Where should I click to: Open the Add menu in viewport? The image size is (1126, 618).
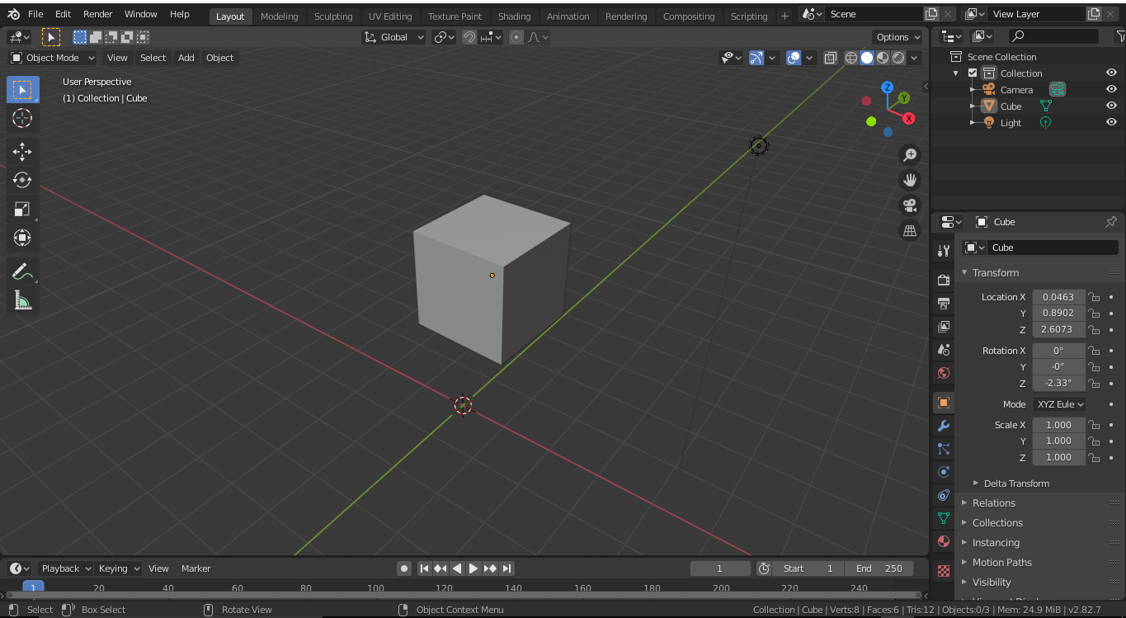186,58
